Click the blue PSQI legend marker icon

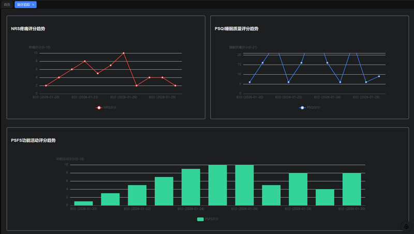[x=302, y=107]
